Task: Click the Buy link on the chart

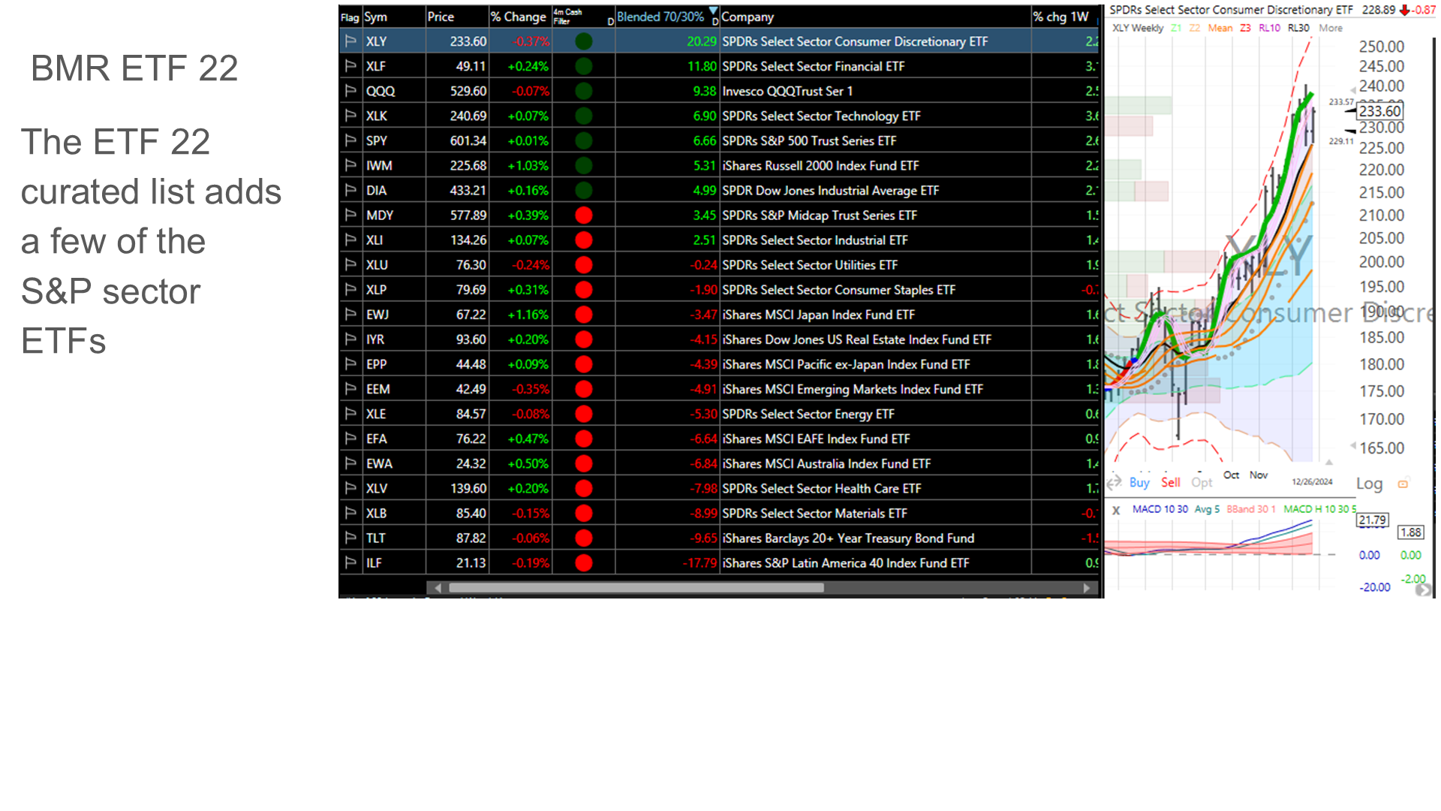Action: [x=1139, y=483]
